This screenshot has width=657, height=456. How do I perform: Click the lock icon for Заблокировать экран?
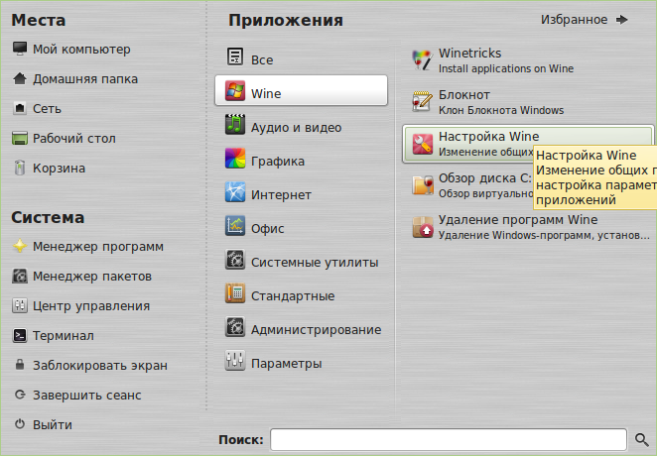pos(20,365)
